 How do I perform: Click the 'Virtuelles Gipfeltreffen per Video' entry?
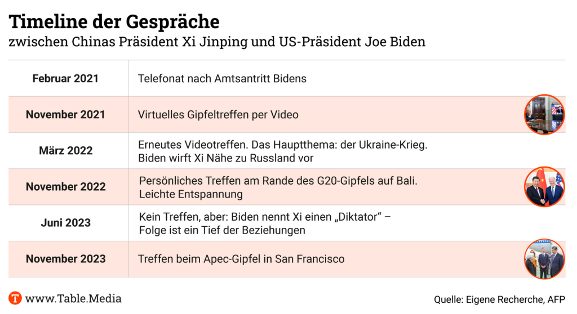(218, 115)
